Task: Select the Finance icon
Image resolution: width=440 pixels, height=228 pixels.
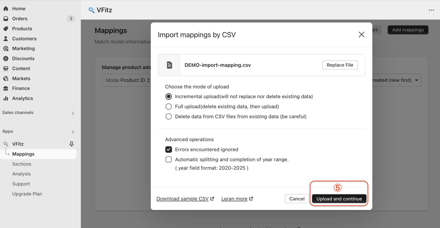Action: pos(6,88)
